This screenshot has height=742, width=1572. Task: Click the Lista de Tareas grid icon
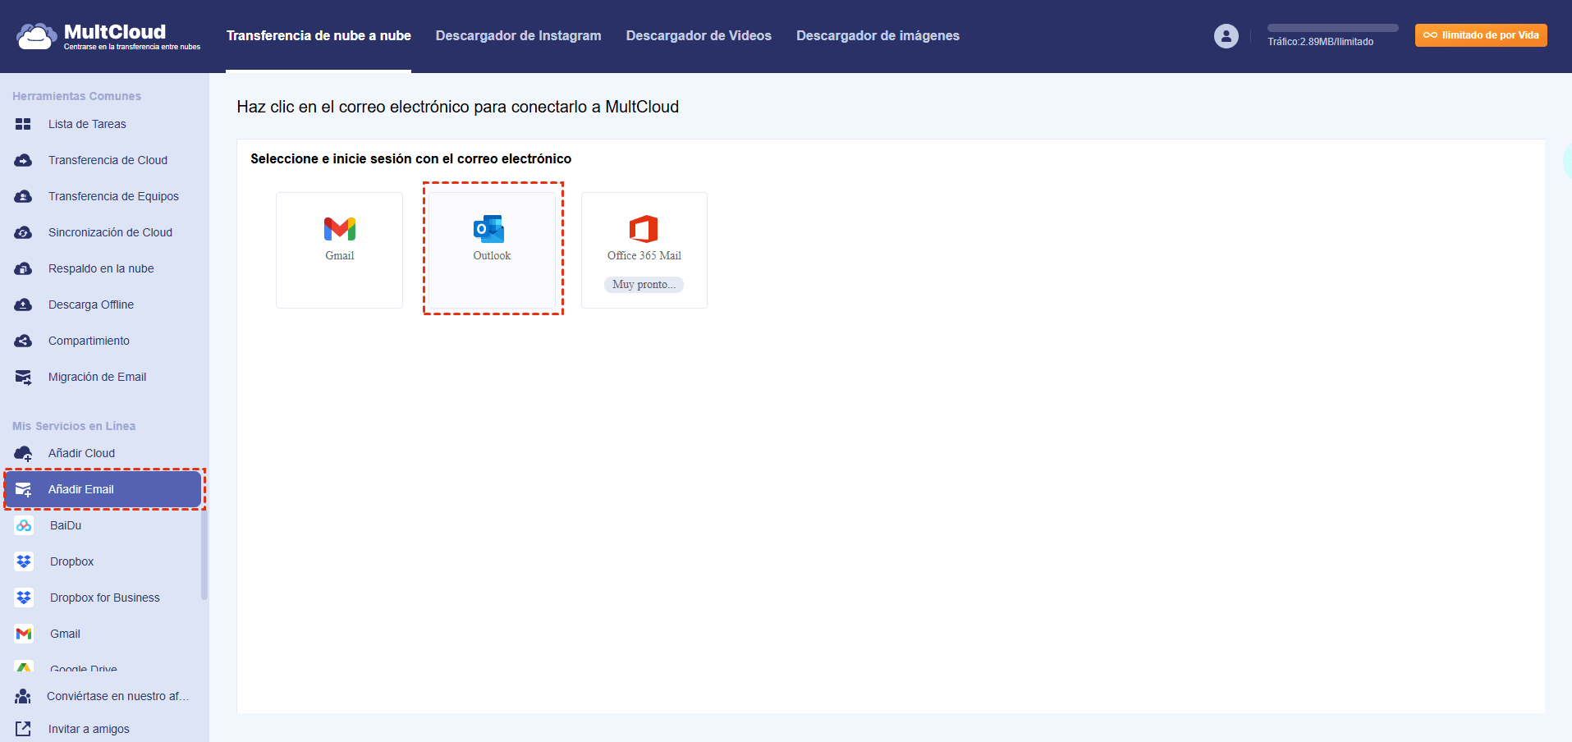[x=23, y=124]
